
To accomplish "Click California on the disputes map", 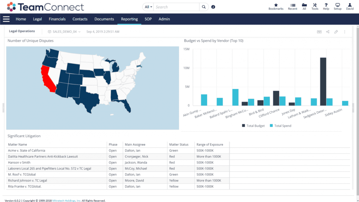I will pyautogui.click(x=48, y=79).
